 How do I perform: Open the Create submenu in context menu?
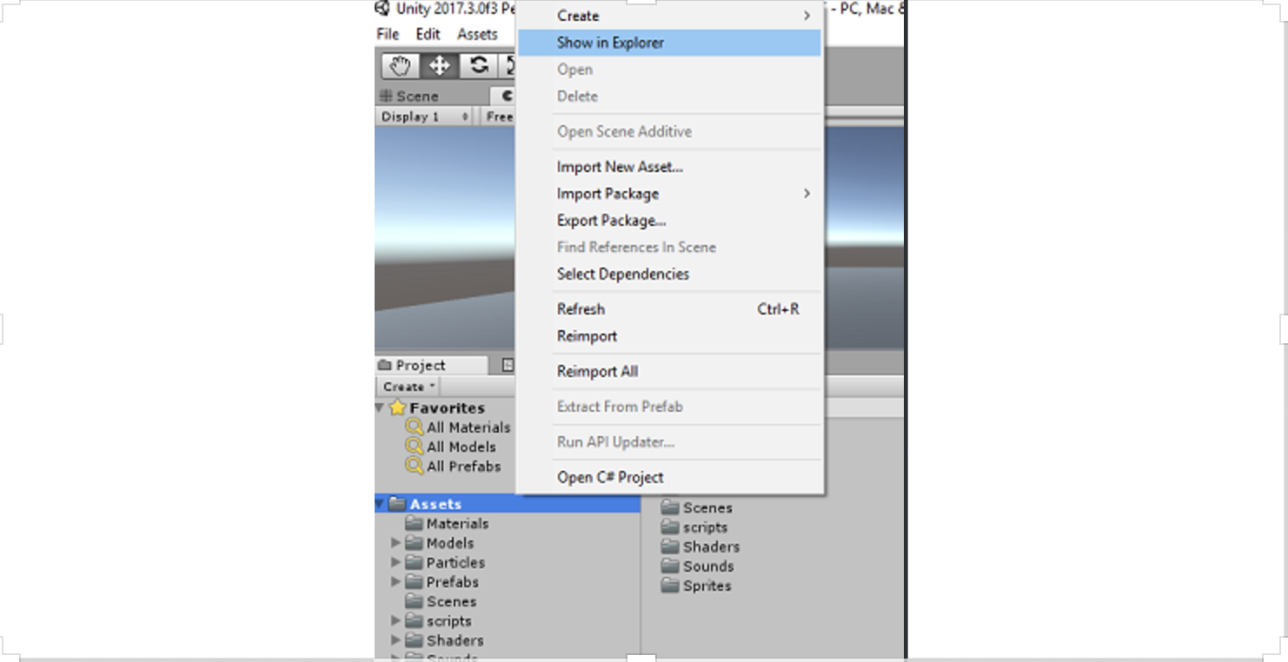click(x=669, y=16)
